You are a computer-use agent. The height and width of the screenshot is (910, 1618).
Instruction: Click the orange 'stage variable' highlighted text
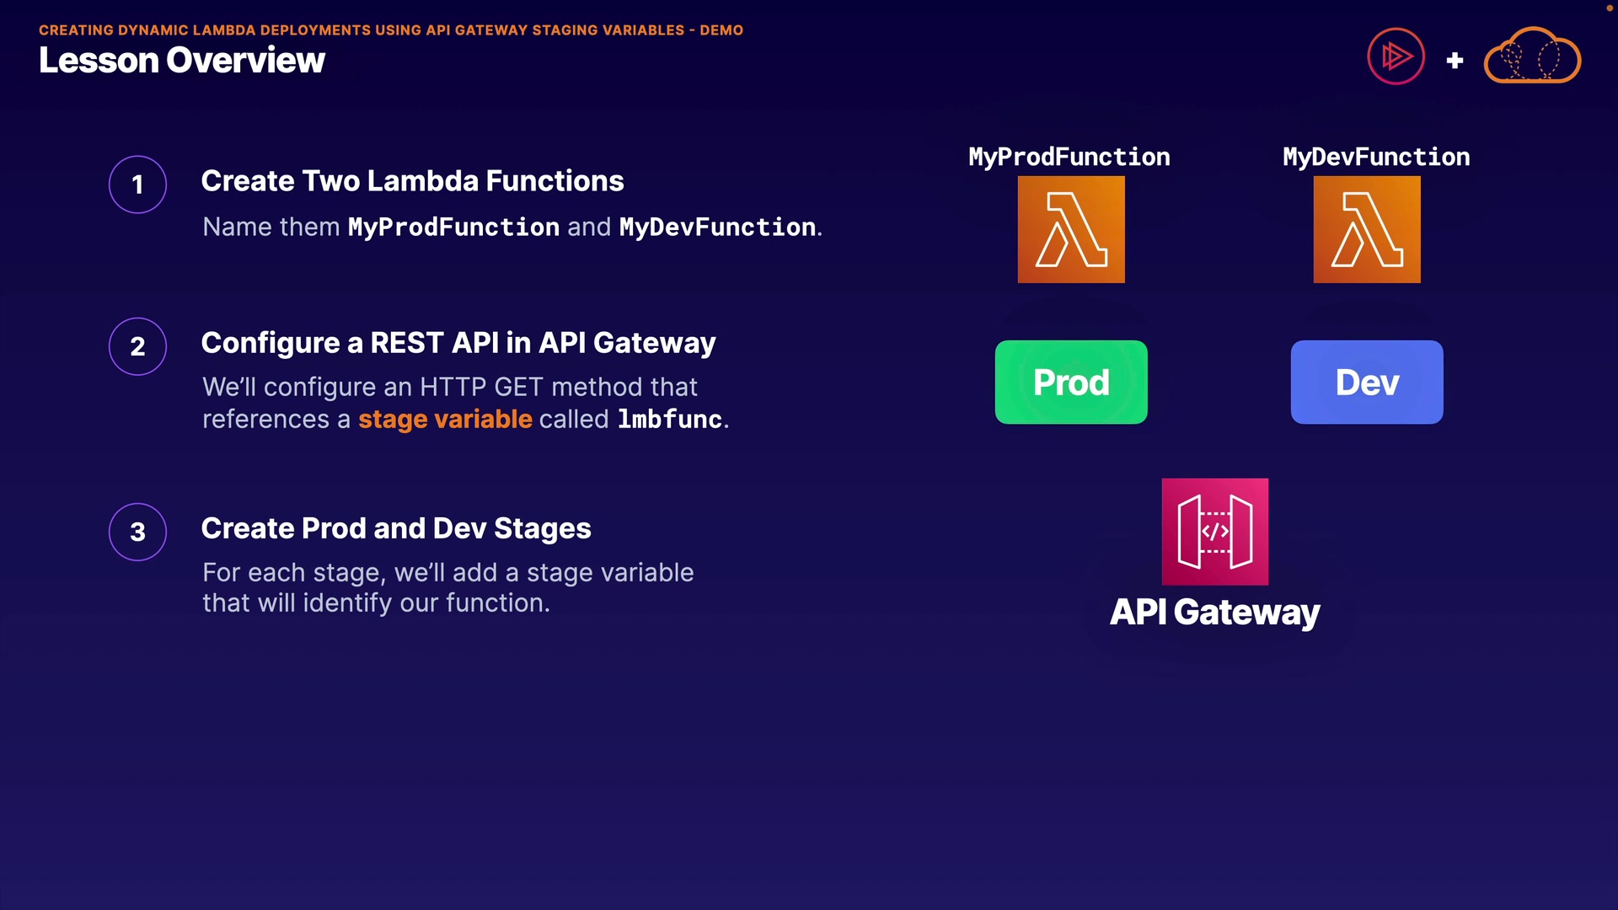point(445,419)
